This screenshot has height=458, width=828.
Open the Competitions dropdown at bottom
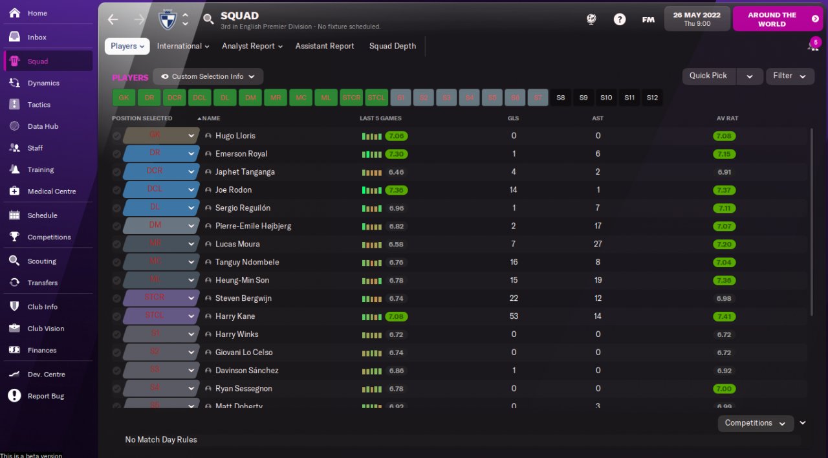756,423
